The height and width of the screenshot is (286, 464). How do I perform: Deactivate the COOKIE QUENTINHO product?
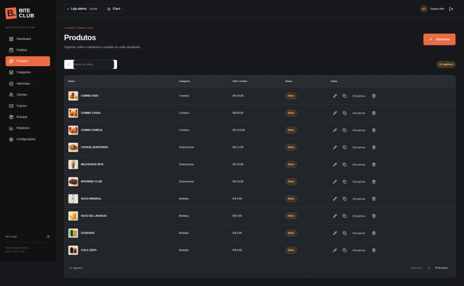[x=359, y=147]
